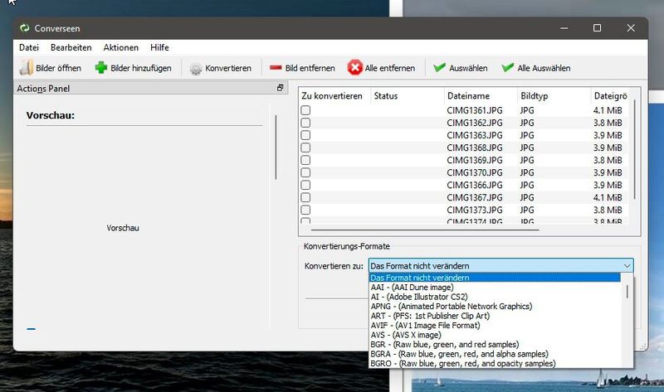Viewport: 664px width, 392px height.
Task: Sort list by Dateiname column header
Action: pos(481,96)
